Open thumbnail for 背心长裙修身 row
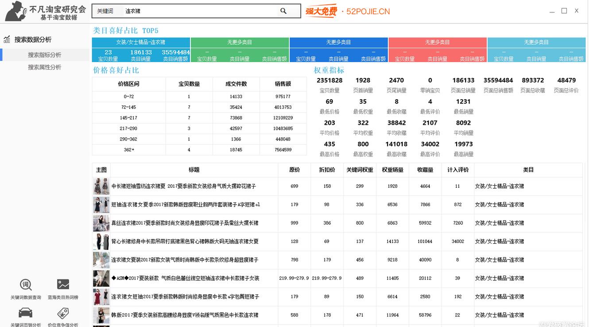 [101, 241]
